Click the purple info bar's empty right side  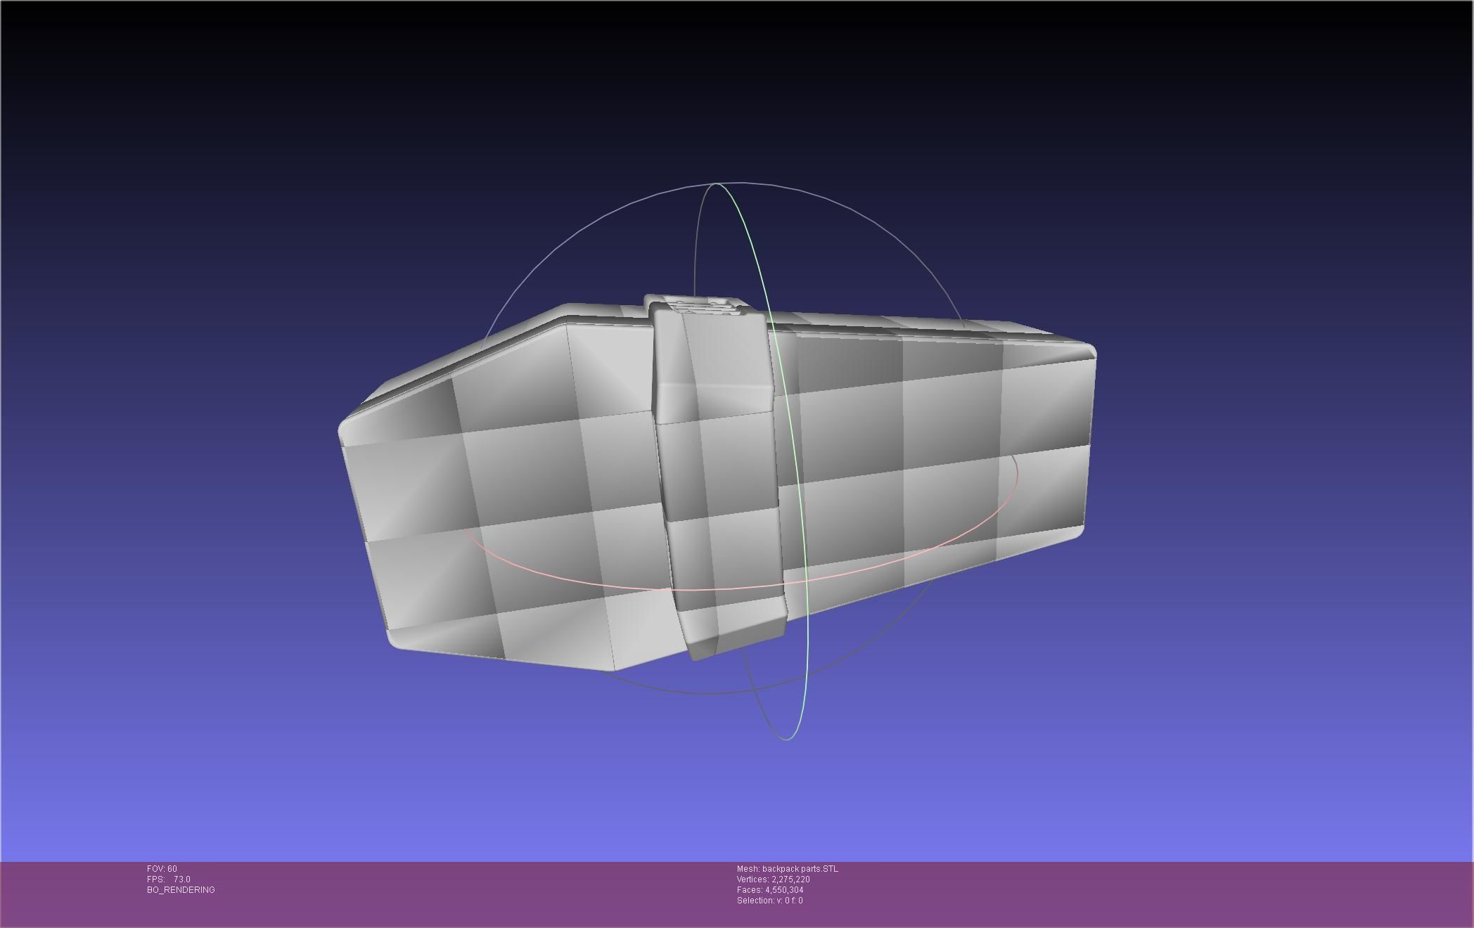click(1196, 893)
